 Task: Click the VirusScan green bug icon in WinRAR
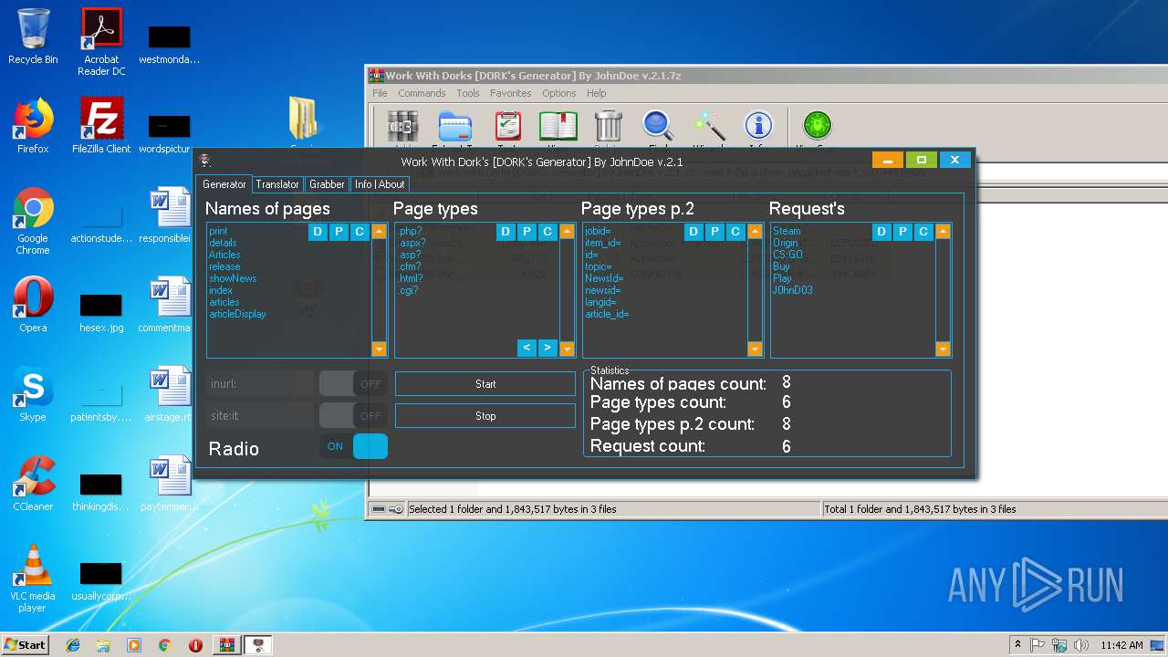[816, 127]
